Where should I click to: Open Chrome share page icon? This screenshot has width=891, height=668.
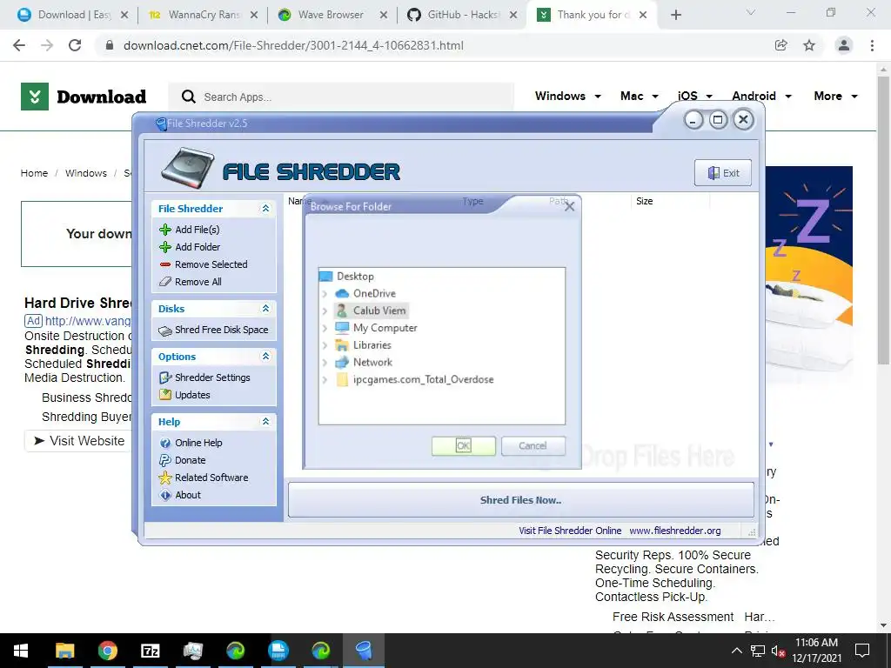pos(781,45)
